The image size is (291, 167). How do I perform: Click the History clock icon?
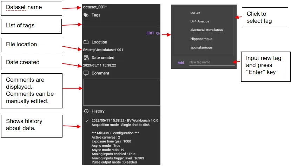86,111
